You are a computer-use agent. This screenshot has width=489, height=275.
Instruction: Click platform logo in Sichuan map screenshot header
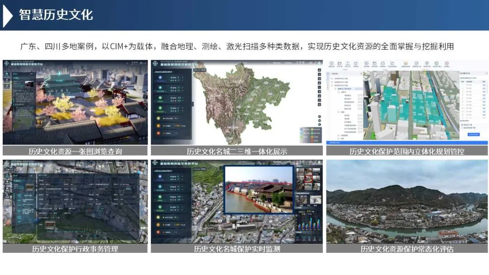click(155, 63)
